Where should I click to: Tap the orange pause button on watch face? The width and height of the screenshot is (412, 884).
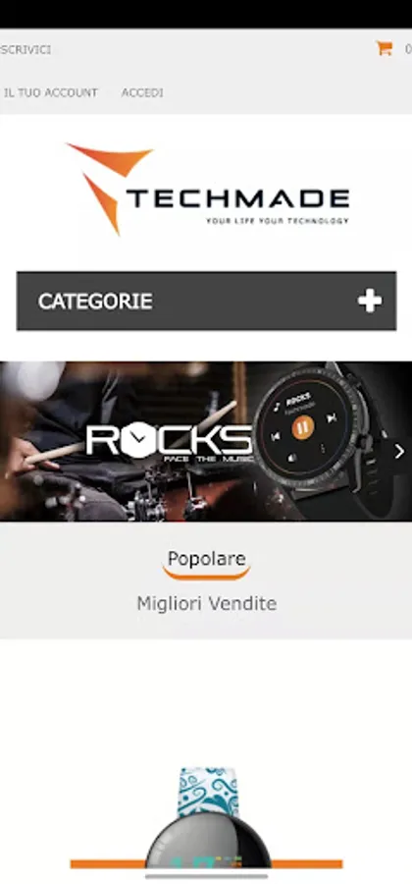pos(302,427)
